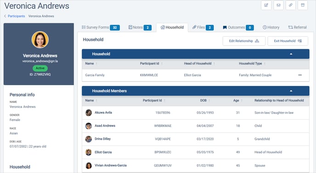Open the Participants breadcrumb link
316x173 pixels.
tap(17, 16)
